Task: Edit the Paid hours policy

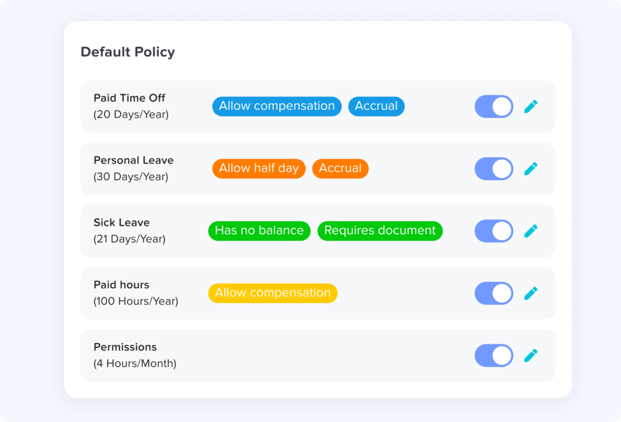Action: (x=531, y=293)
